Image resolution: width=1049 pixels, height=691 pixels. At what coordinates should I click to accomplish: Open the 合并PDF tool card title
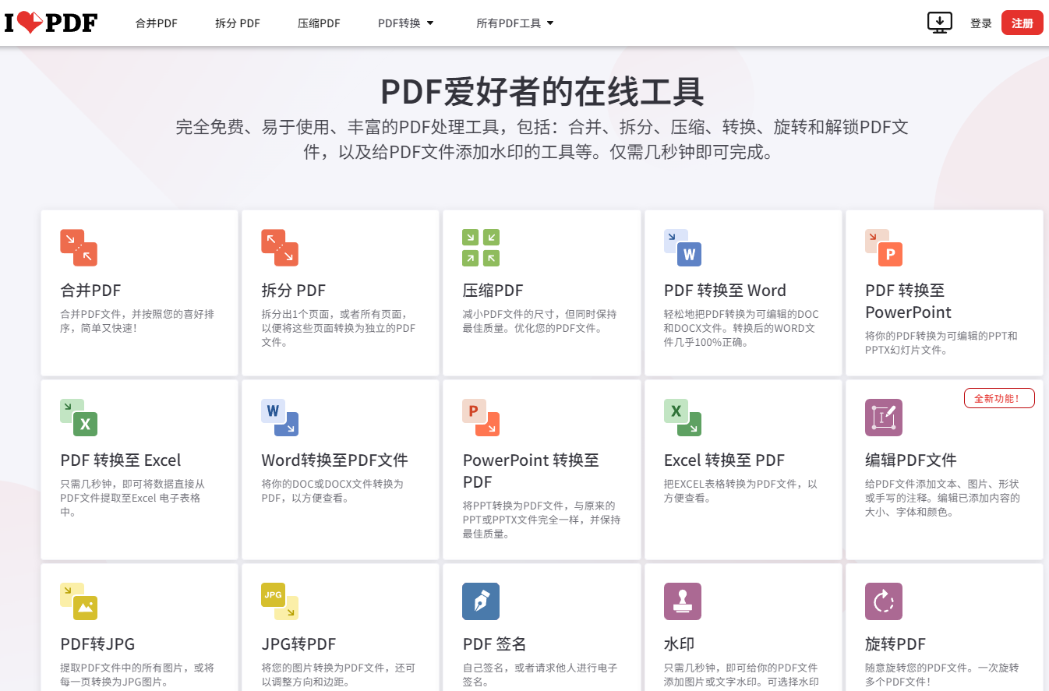[90, 291]
